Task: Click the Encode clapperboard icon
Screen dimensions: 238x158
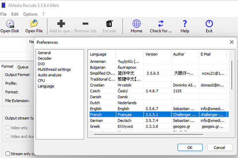Action: coord(109,23)
